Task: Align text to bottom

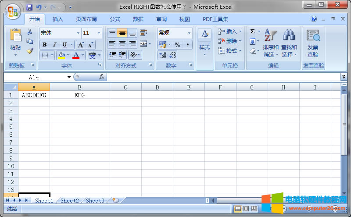Action: tap(133, 33)
